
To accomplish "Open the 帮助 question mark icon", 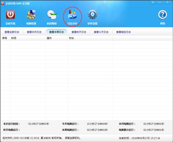I will (x=163, y=15).
